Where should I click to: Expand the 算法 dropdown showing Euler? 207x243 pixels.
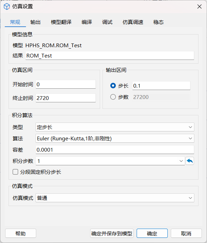115,138
